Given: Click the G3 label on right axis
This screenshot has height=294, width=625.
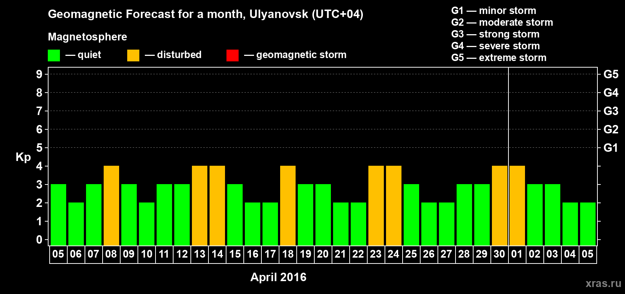Looking at the screenshot, I should point(611,111).
